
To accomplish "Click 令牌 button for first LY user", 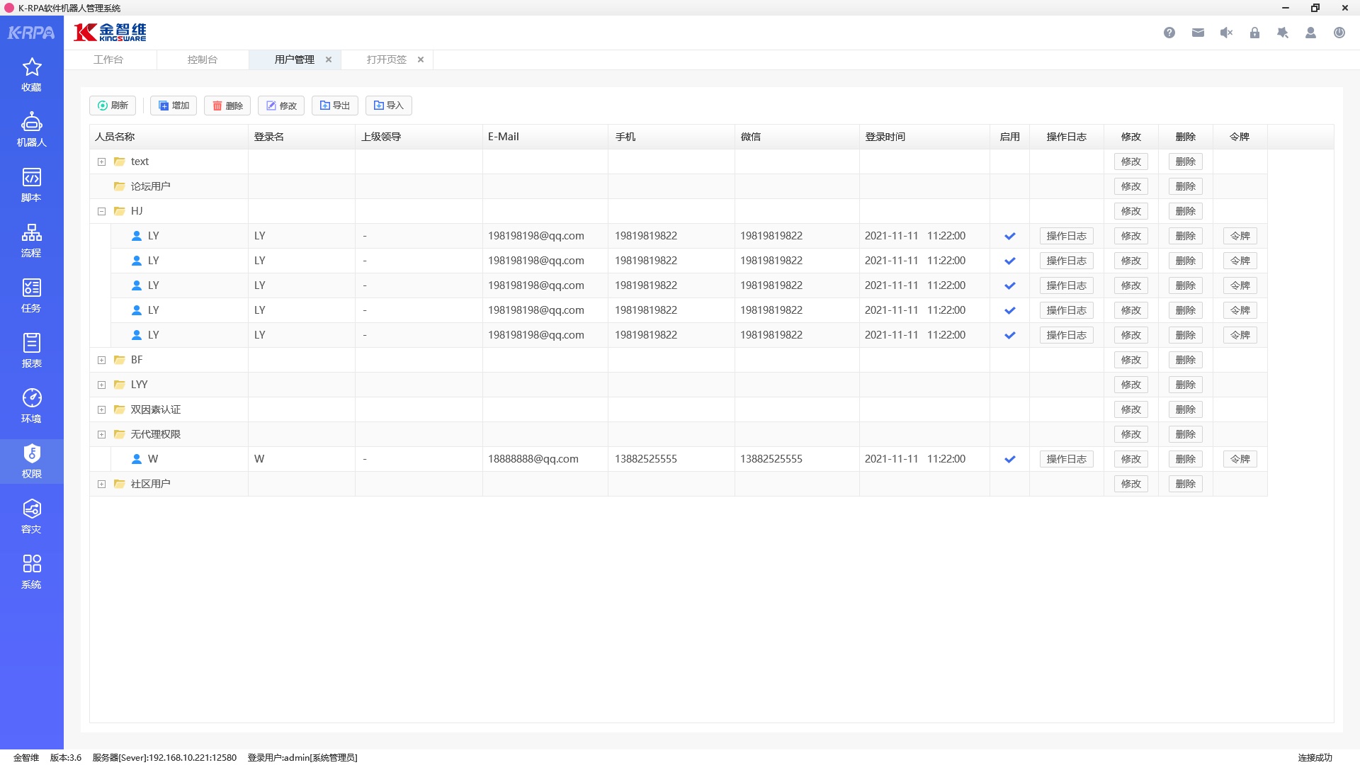I will click(1240, 236).
